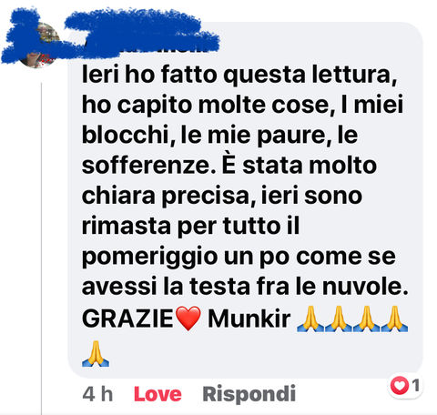
Task: Click the red heart emoji after GRAZIE
Action: coord(188,319)
